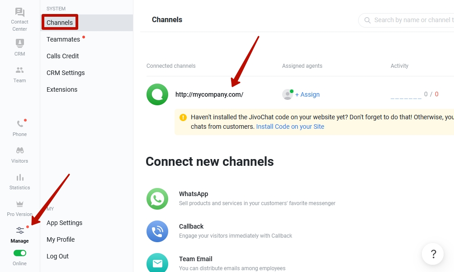Screen dimensions: 454x272
Task: Click the Callback phone icon
Action: 157,231
